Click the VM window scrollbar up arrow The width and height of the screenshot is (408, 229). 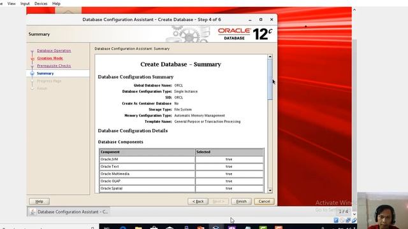coord(354,10)
